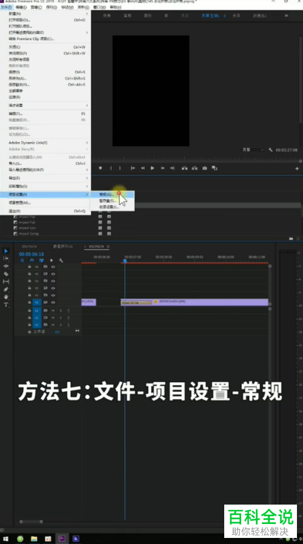
Task: Open 编辑(E) menu in menu bar
Action: (x=21, y=7)
